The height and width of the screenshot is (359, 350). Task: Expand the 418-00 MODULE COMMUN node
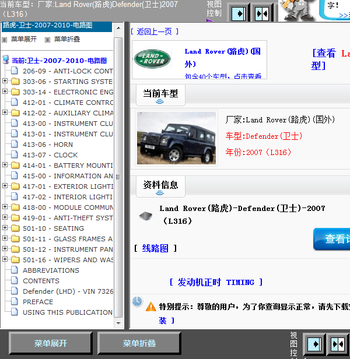(5, 207)
